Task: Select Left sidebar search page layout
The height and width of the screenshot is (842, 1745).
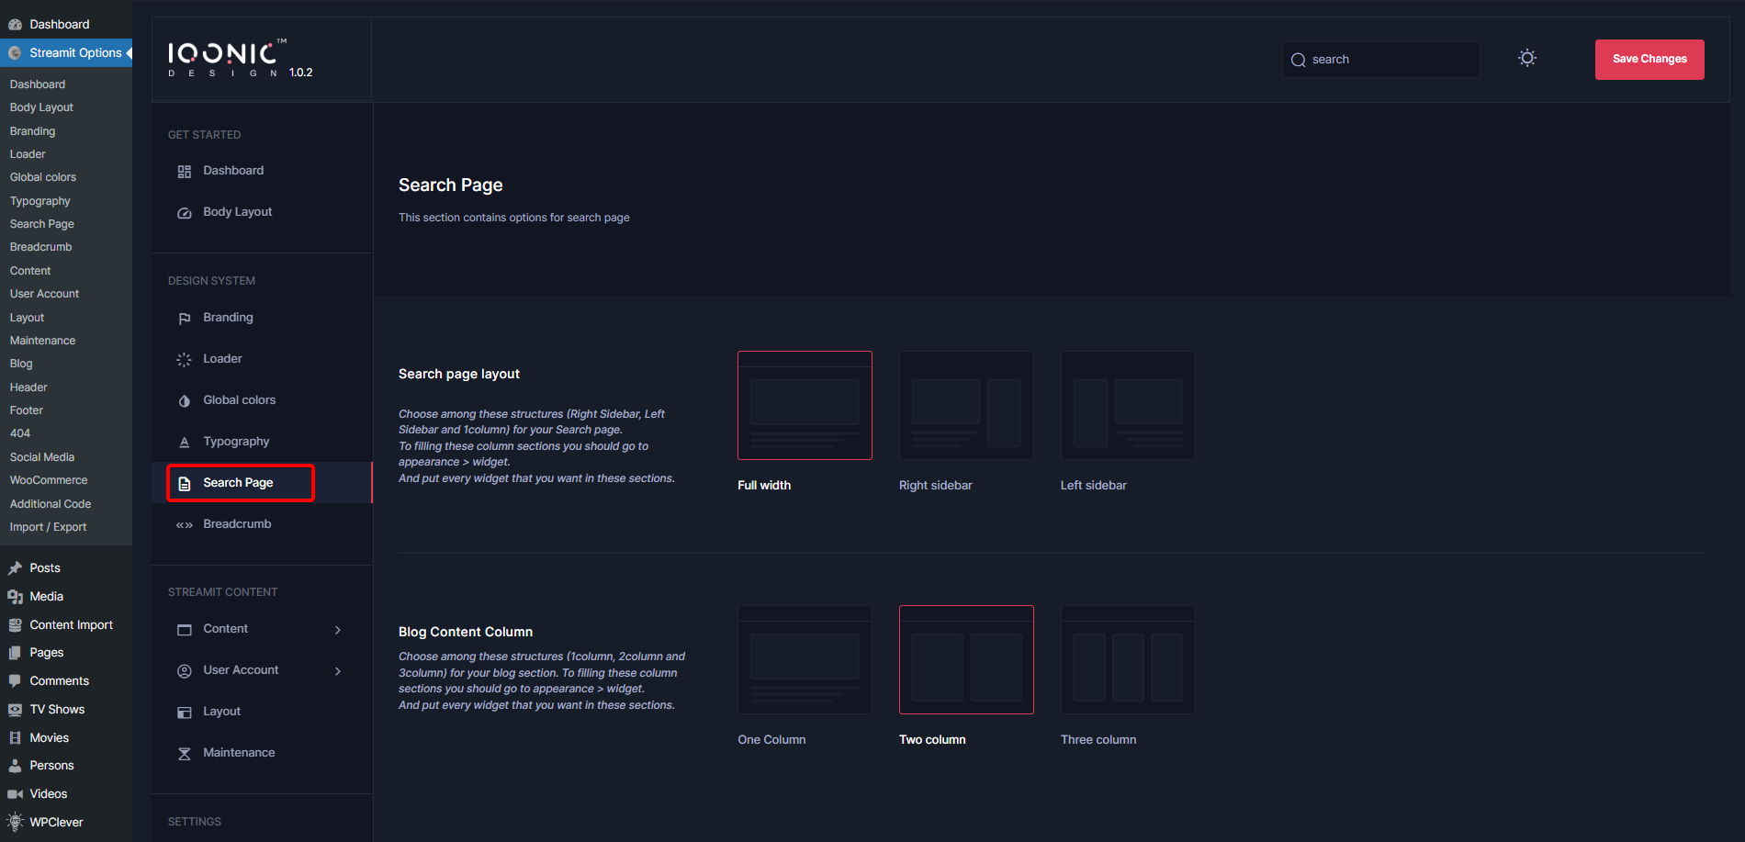Action: pos(1128,405)
